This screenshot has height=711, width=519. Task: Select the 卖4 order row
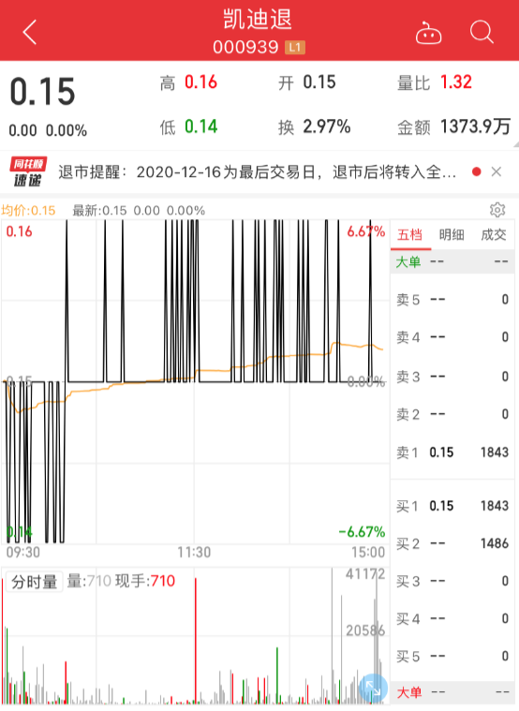point(452,337)
